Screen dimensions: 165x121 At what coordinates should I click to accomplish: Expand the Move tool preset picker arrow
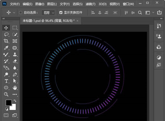click(14, 13)
